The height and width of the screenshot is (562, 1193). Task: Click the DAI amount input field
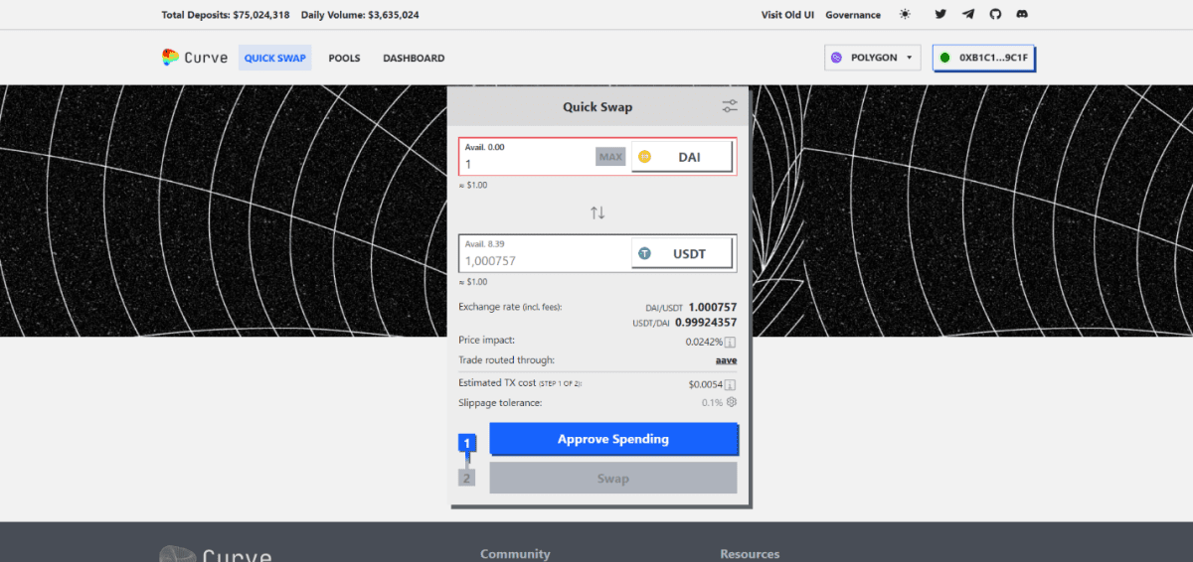tap(527, 163)
